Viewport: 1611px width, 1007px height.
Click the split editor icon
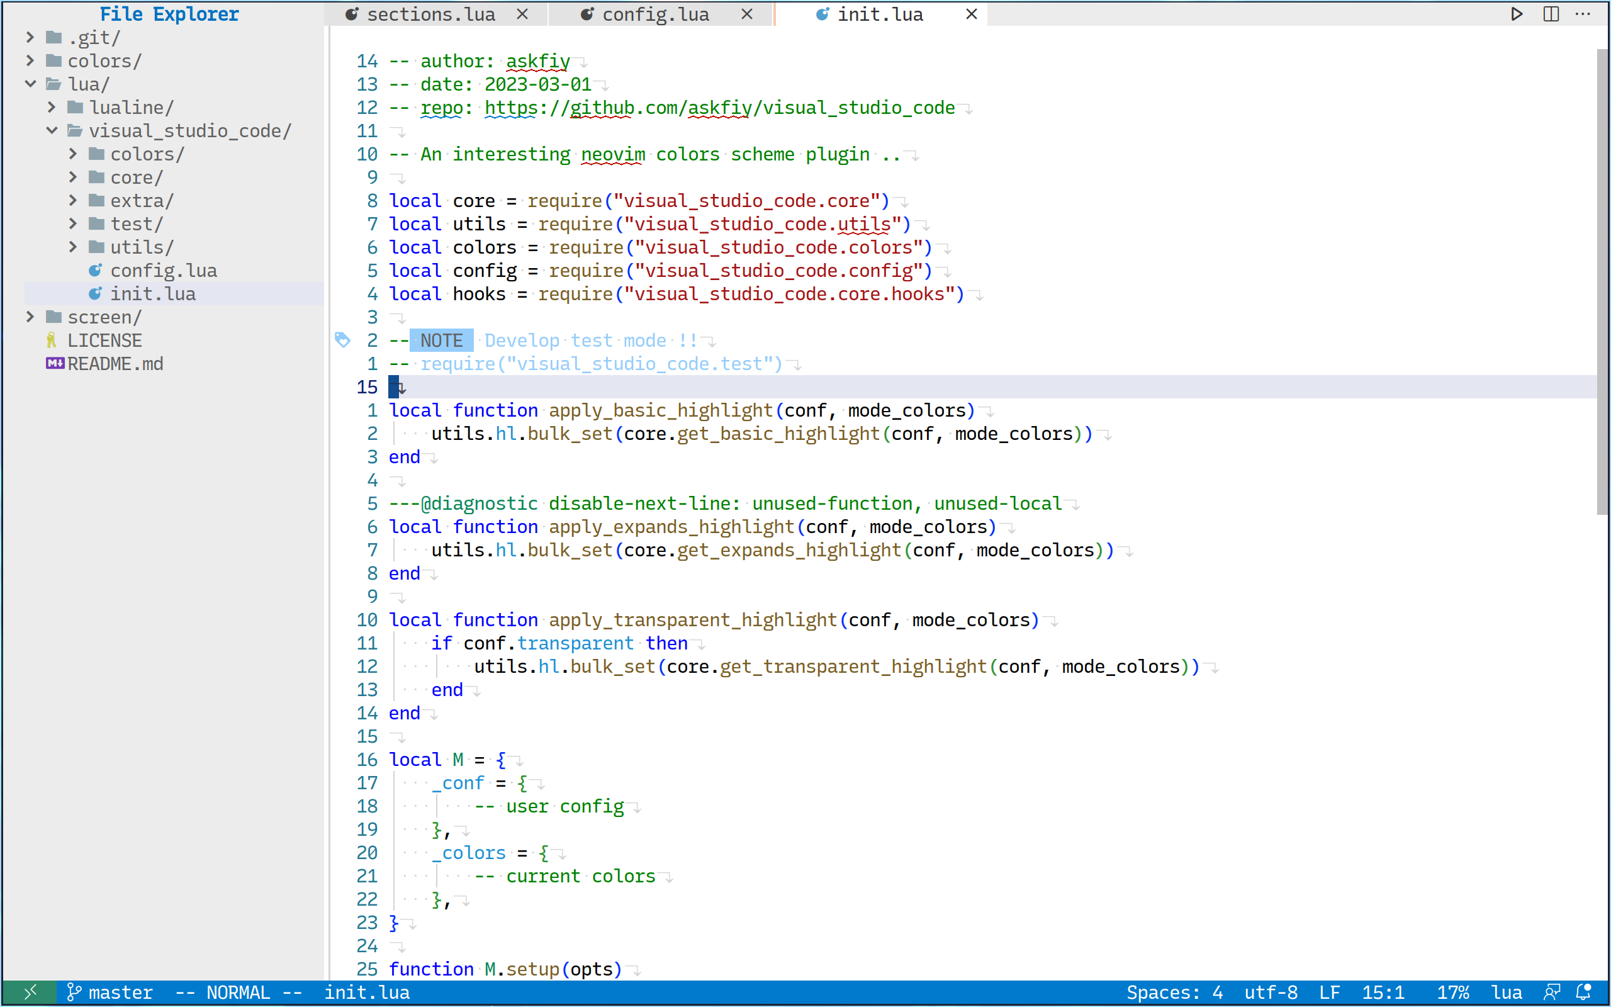[1551, 14]
